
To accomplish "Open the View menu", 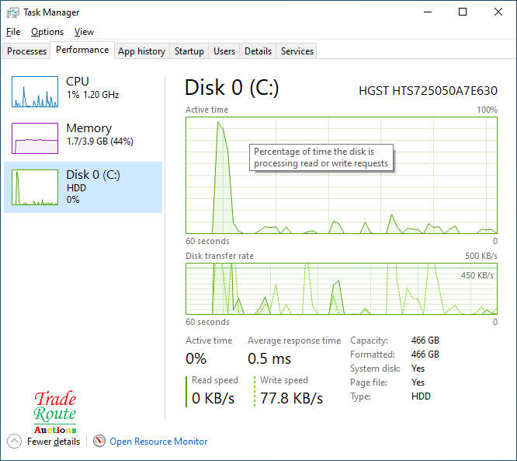I will coord(84,32).
